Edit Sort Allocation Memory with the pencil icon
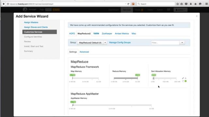This screenshot has height=117, width=209. point(183,78)
